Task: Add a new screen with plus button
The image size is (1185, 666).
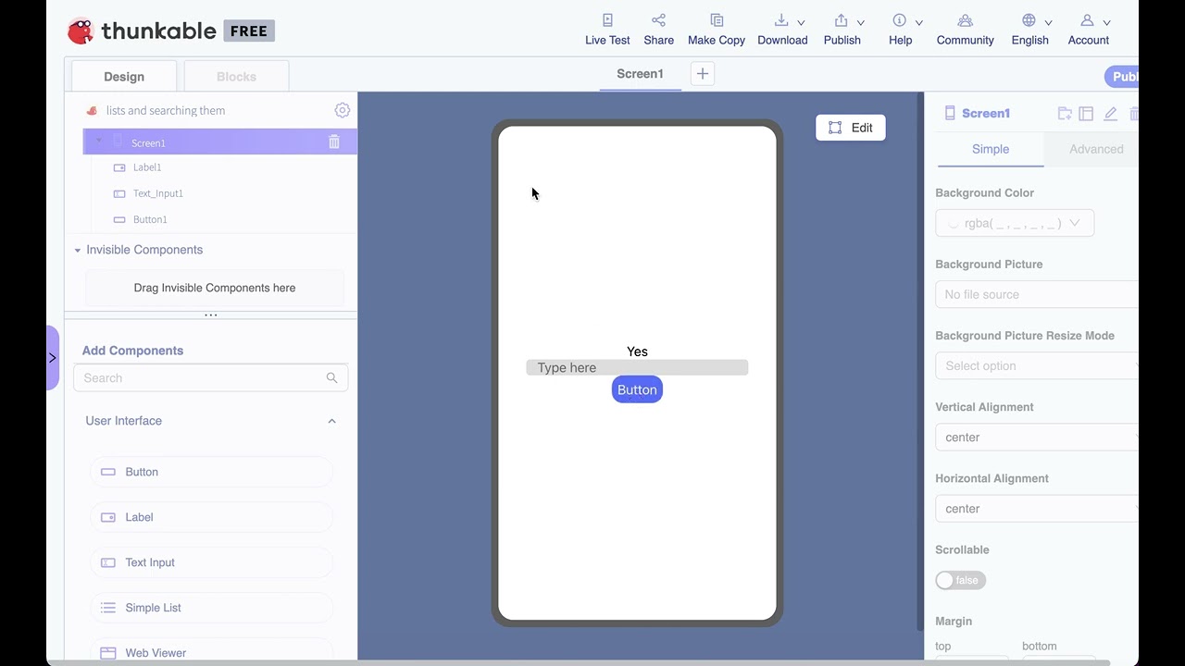Action: [703, 74]
